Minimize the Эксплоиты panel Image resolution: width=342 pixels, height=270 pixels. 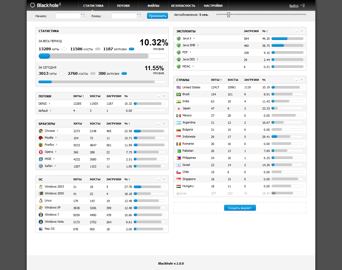pos(297,32)
